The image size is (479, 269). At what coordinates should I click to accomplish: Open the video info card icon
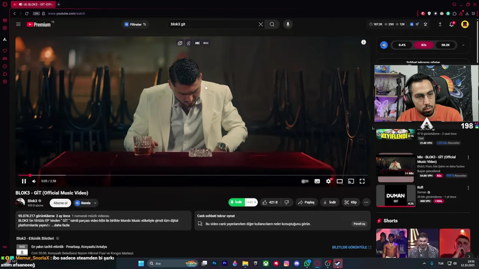tap(363, 42)
